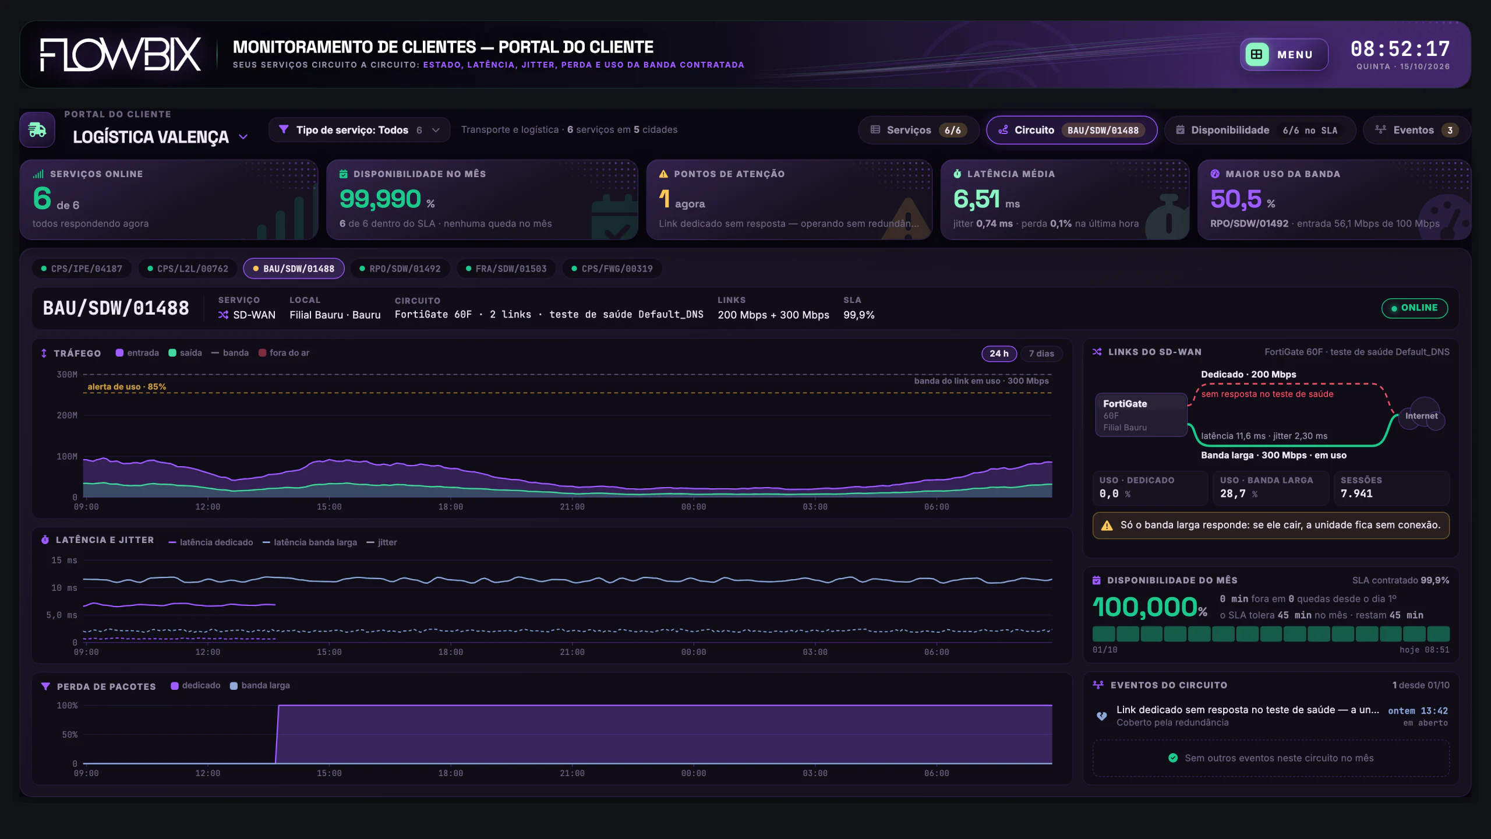Select the 24 h range button
The image size is (1491, 839).
coord(999,354)
